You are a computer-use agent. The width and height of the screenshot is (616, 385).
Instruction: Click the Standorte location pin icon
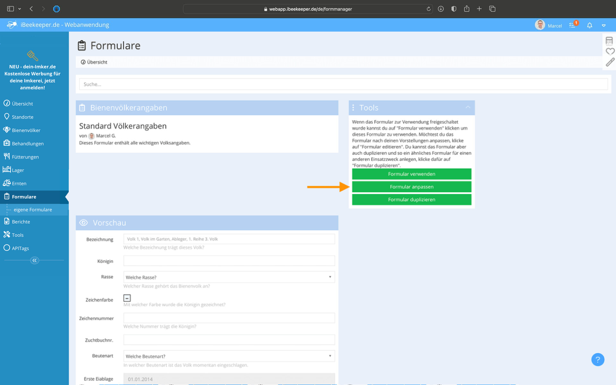(x=7, y=116)
